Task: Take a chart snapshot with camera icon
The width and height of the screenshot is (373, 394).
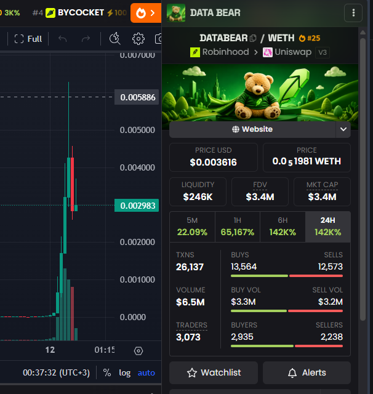Action: pyautogui.click(x=158, y=39)
